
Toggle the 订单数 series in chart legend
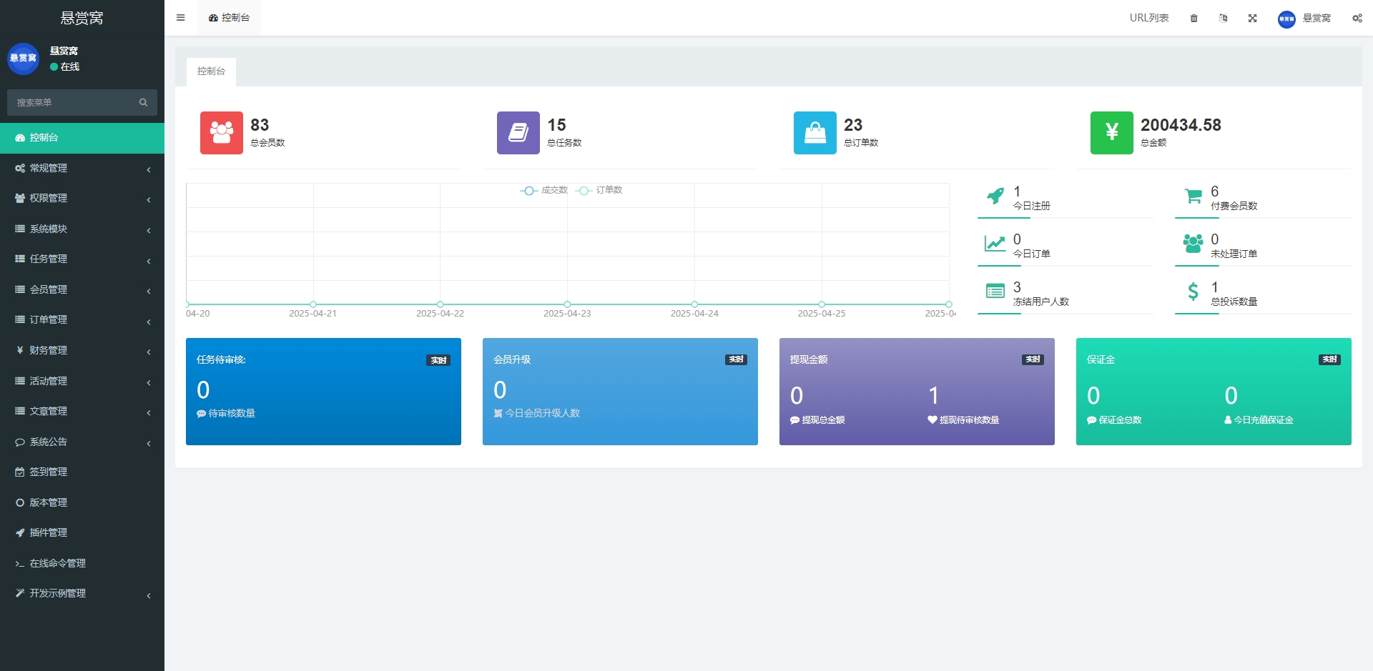pyautogui.click(x=599, y=190)
